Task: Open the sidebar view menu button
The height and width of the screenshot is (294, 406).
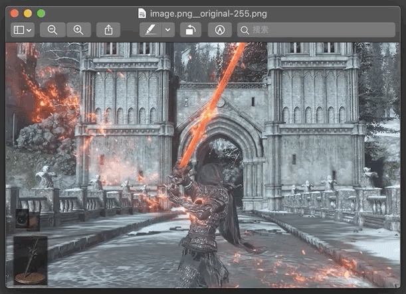Action: [23, 30]
